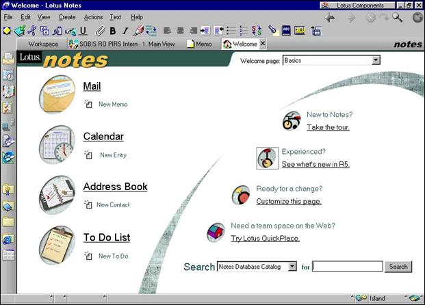Open the Mail envelope icon
This screenshot has height=305, width=425.
(57, 94)
